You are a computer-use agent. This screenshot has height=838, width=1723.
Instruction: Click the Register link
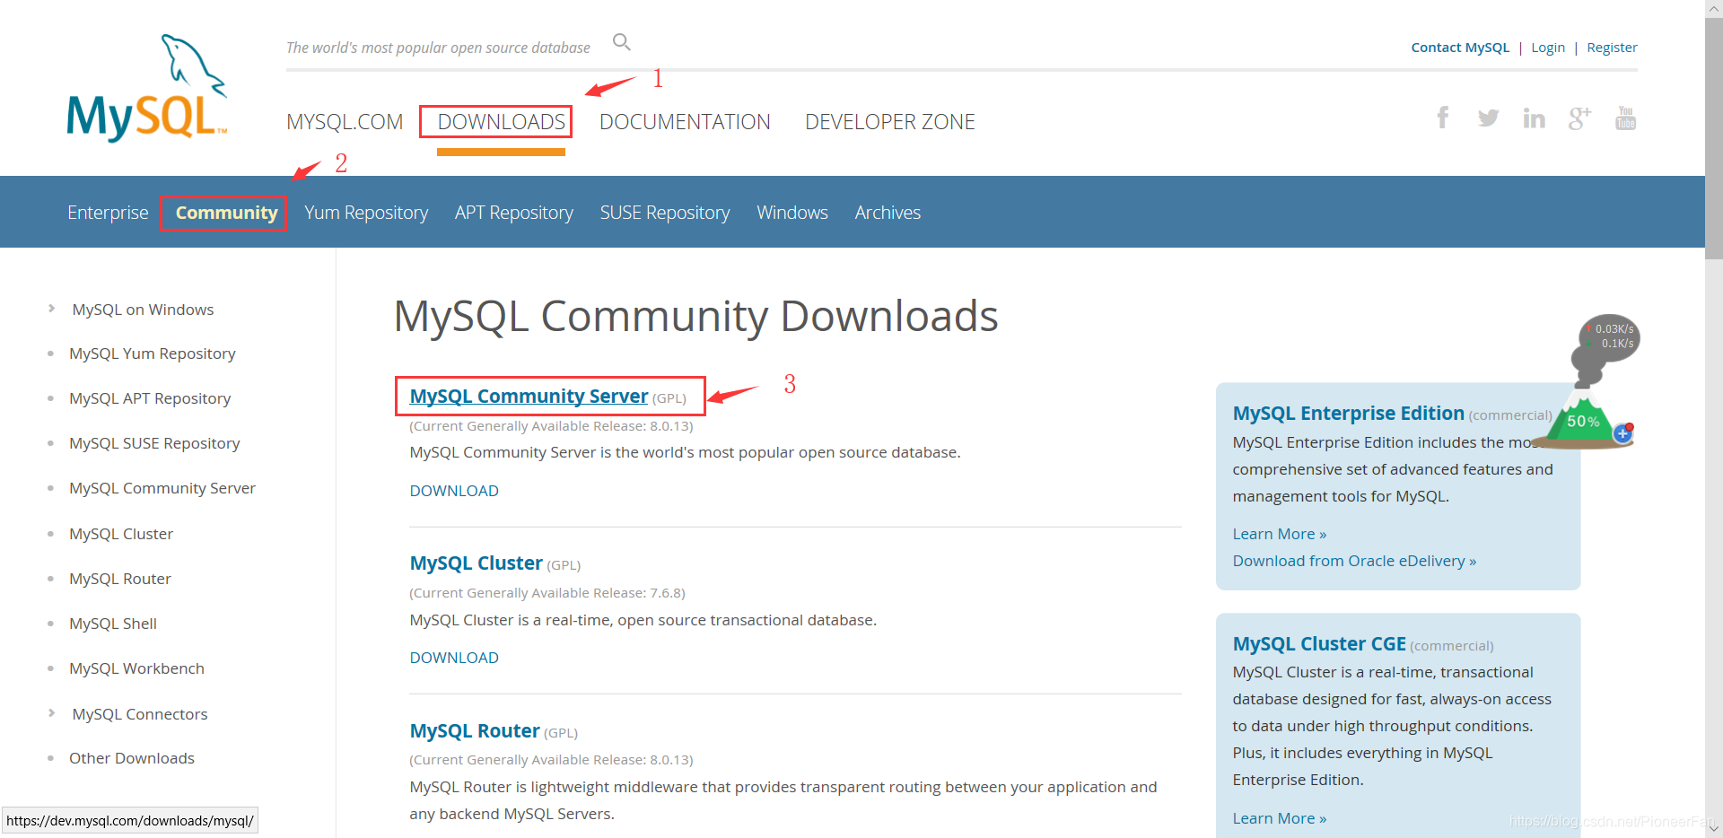[1612, 48]
